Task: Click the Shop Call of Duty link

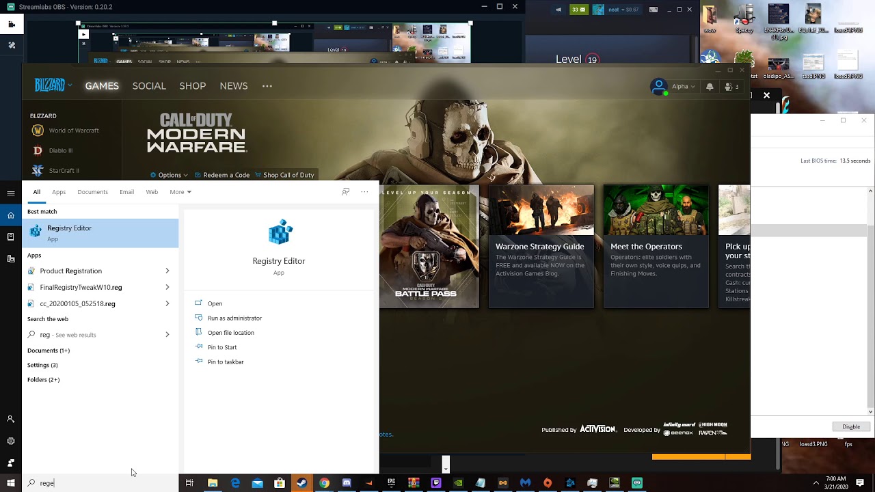Action: point(284,175)
